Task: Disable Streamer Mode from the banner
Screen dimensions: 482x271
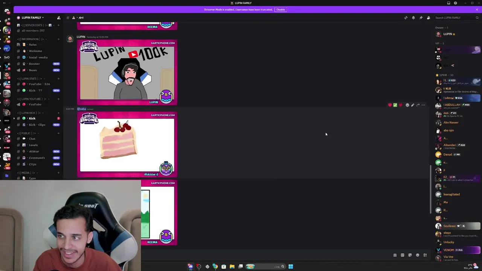Action: 281,9
